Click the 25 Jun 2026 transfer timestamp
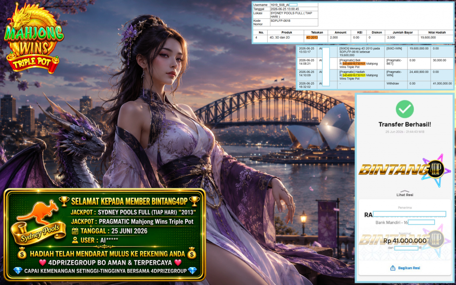This screenshot has height=285, width=456. (405, 132)
